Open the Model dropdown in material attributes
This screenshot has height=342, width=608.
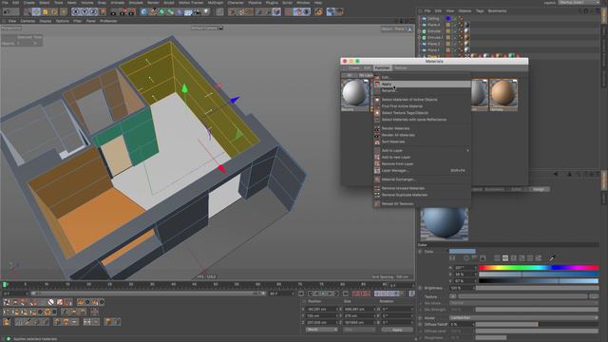click(523, 318)
